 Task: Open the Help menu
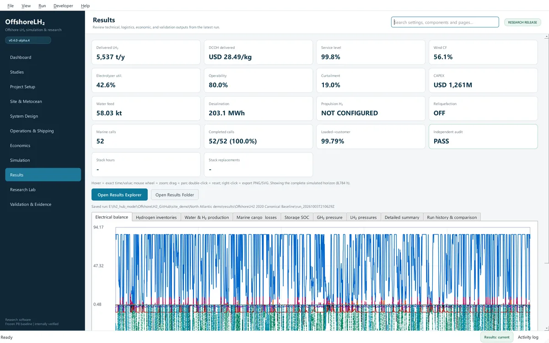[x=85, y=5]
